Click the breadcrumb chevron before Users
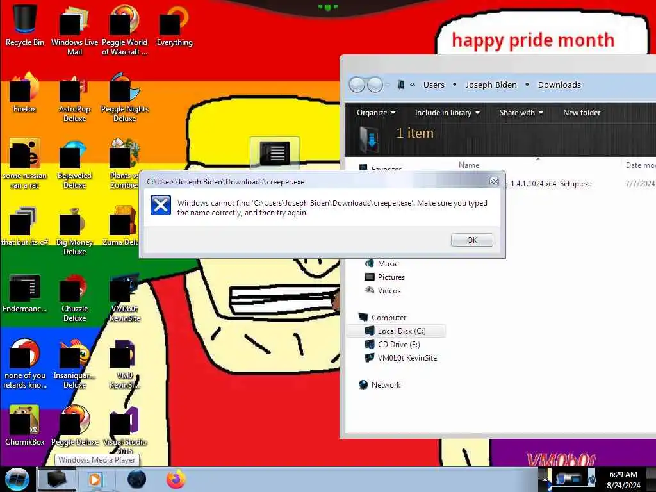The width and height of the screenshot is (656, 492). click(413, 85)
